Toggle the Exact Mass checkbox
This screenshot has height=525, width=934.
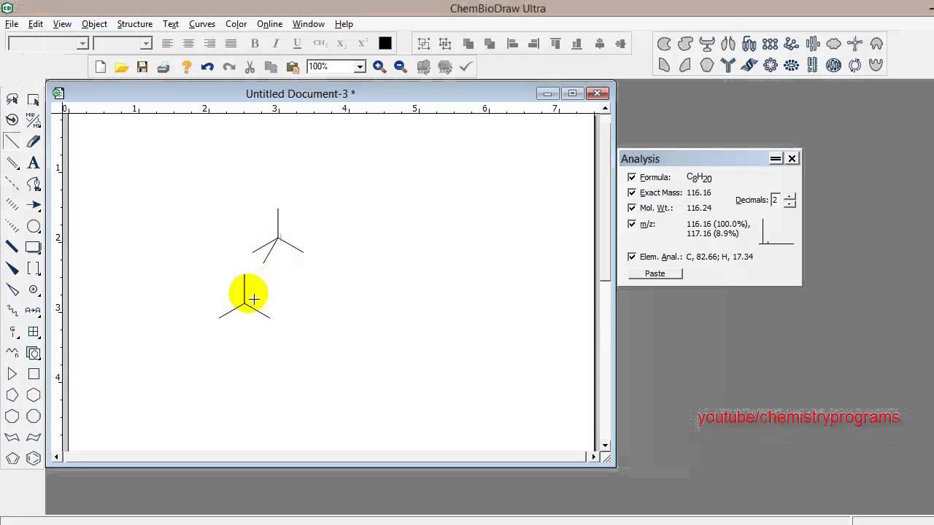click(632, 192)
